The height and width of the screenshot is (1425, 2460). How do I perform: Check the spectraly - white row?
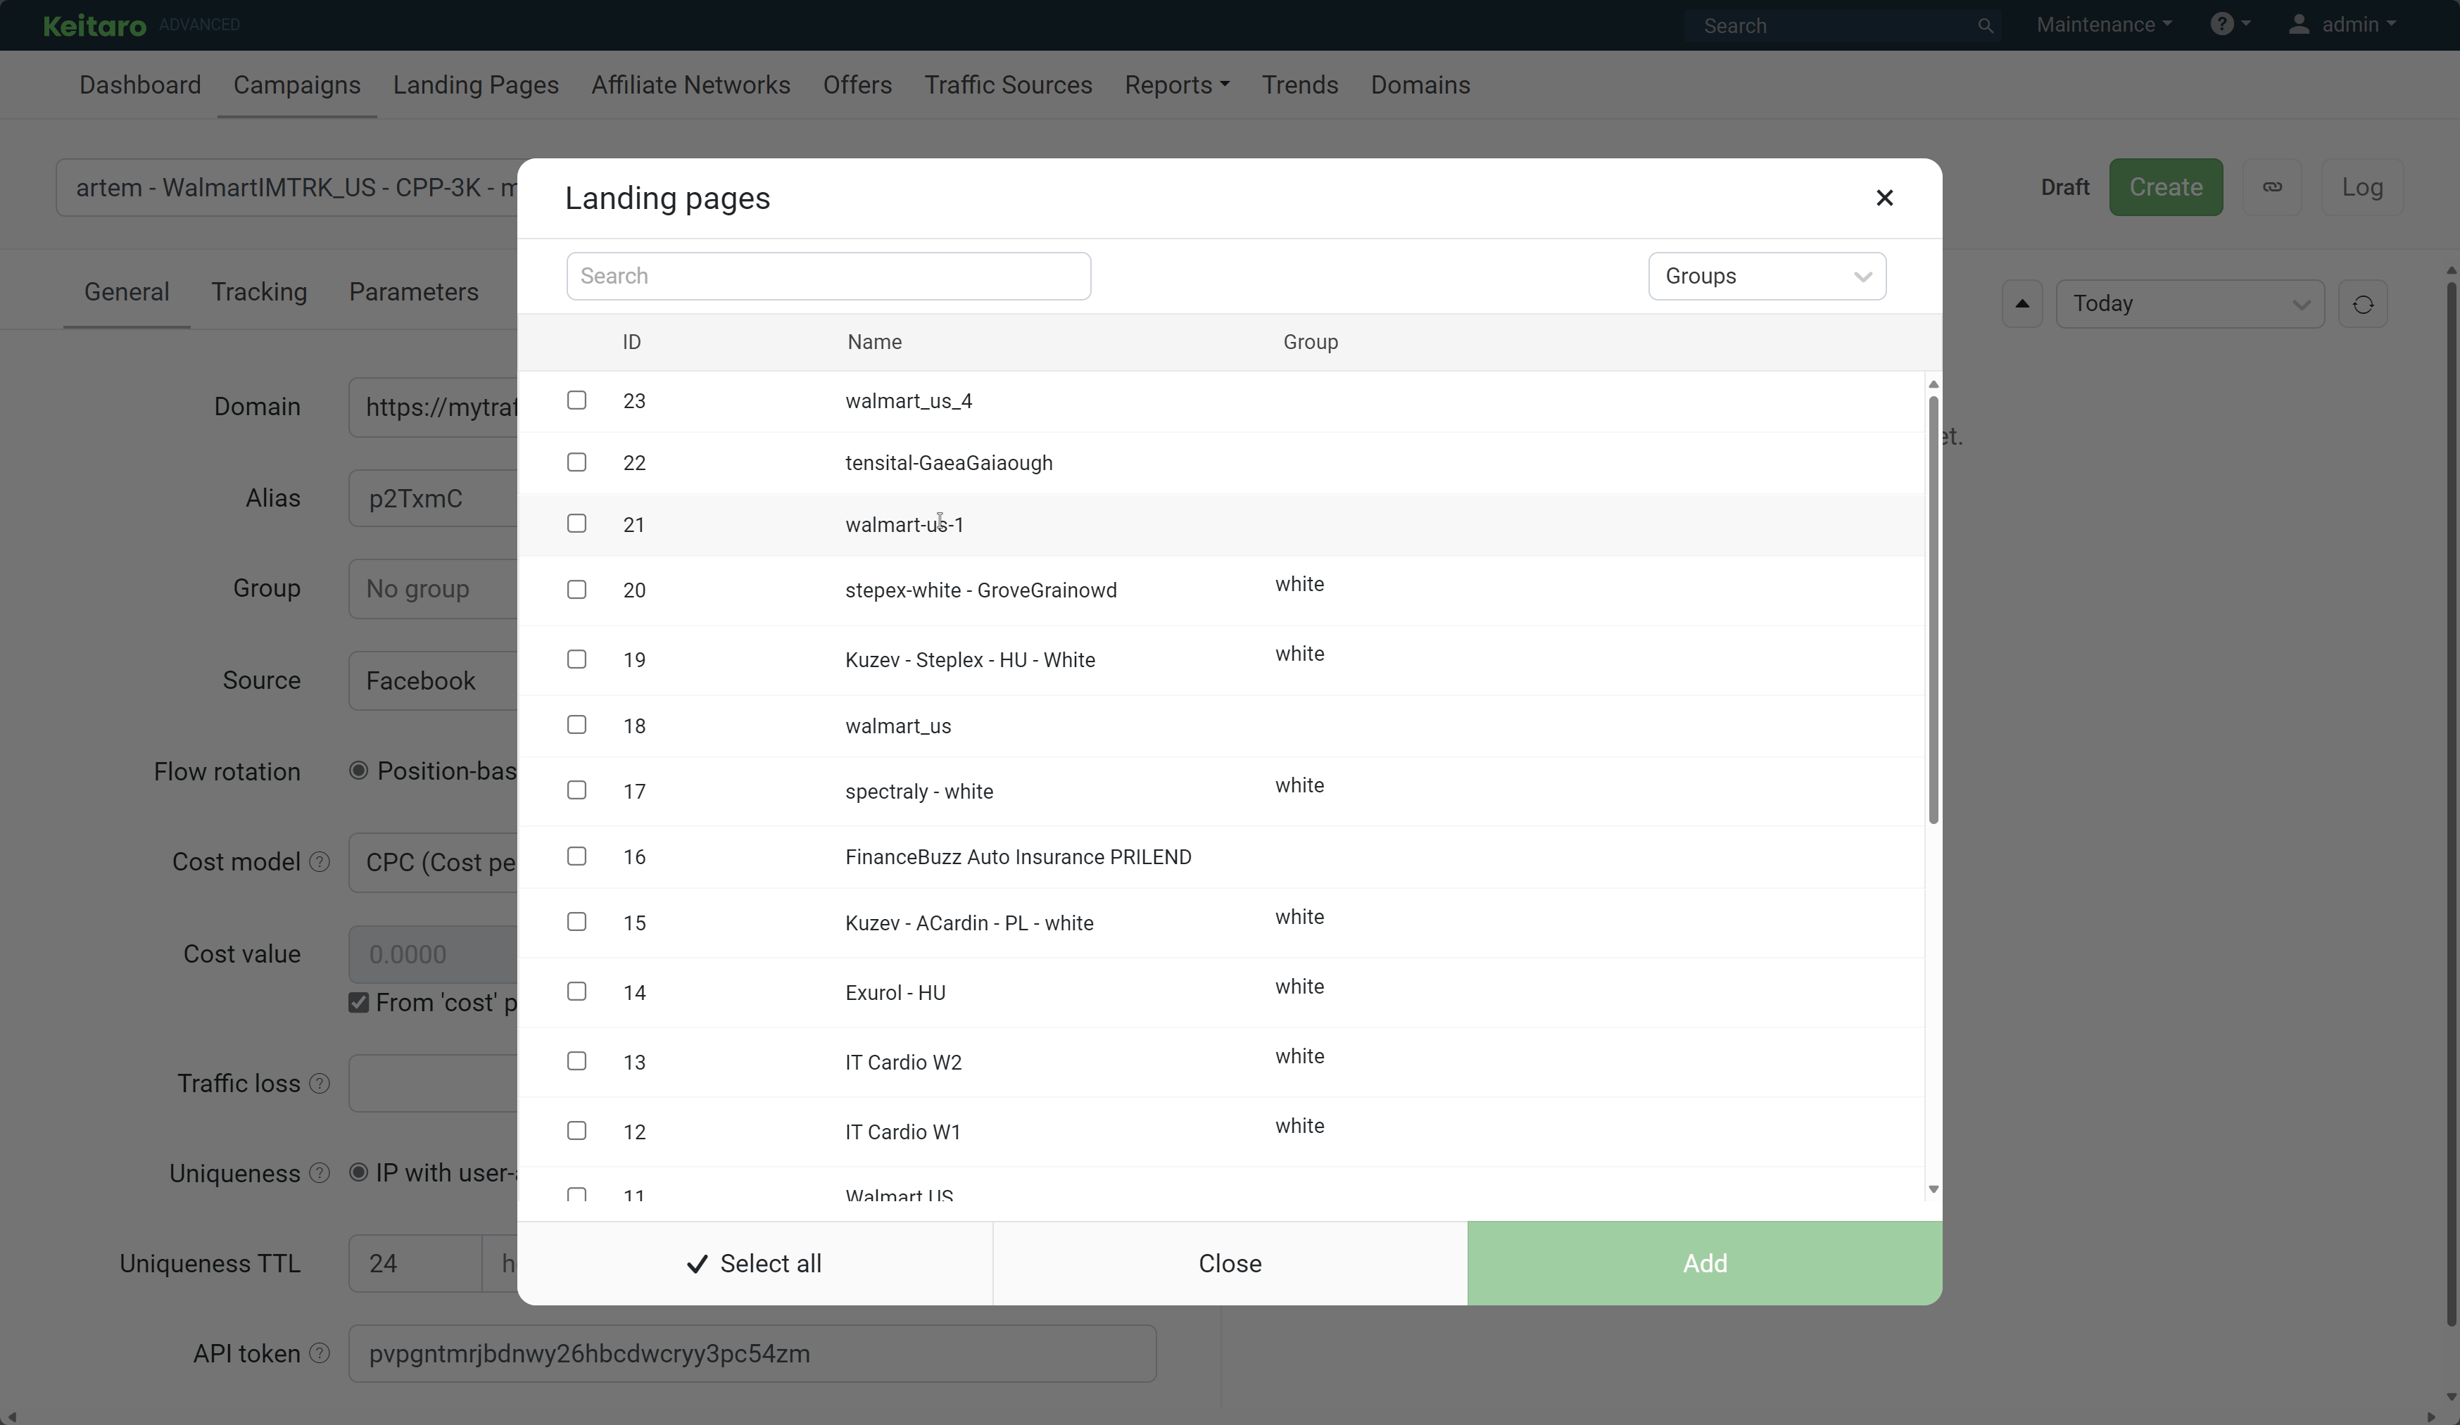tap(577, 790)
